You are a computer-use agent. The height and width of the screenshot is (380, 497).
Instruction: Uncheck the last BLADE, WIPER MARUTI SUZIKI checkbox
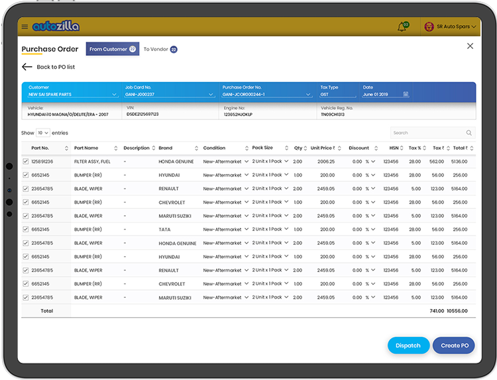coord(26,297)
